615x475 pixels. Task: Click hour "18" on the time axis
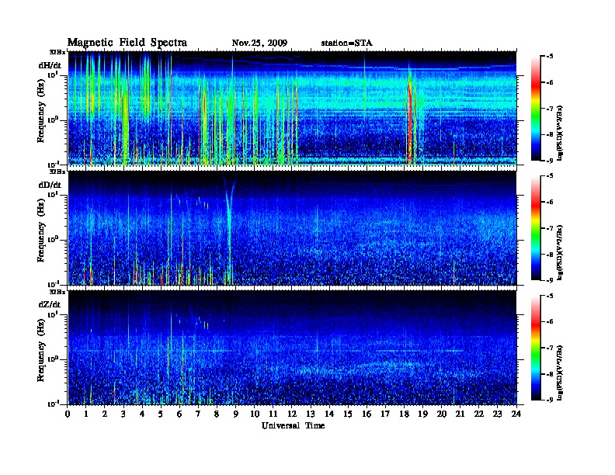pyautogui.click(x=404, y=414)
